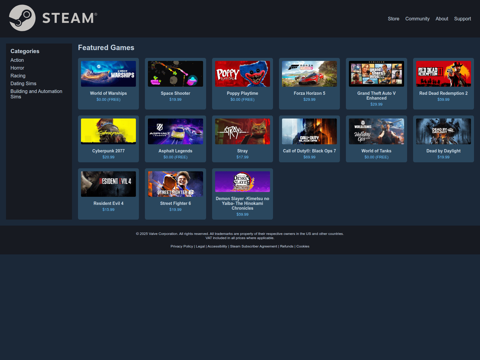Open the Refunds footer link
The height and width of the screenshot is (360, 480).
(287, 246)
